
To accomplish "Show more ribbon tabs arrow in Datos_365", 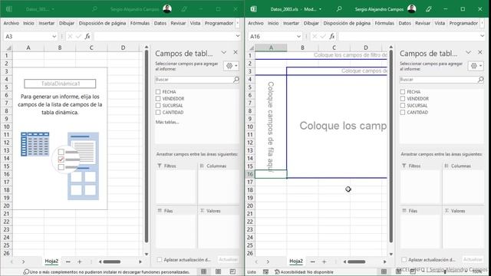I will 238,23.
